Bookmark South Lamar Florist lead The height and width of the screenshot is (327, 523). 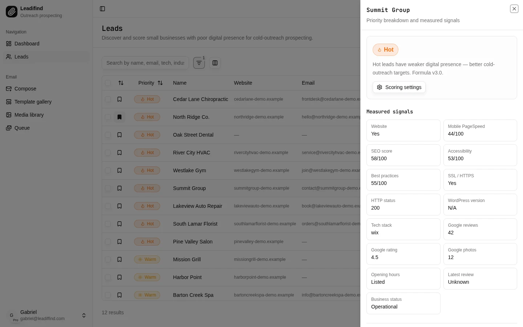[x=119, y=224]
